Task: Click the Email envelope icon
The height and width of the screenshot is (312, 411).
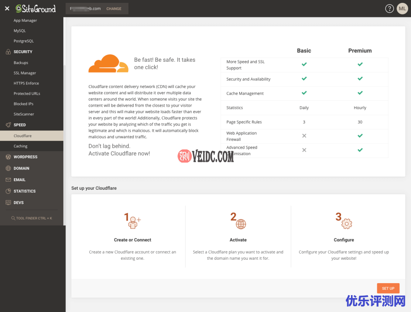Action: pyautogui.click(x=8, y=180)
